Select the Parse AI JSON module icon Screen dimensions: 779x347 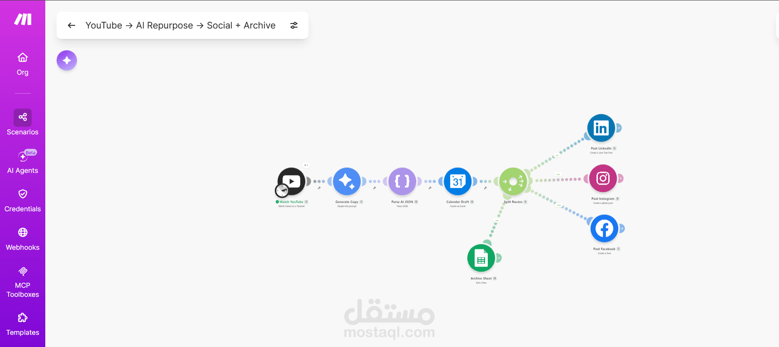402,181
